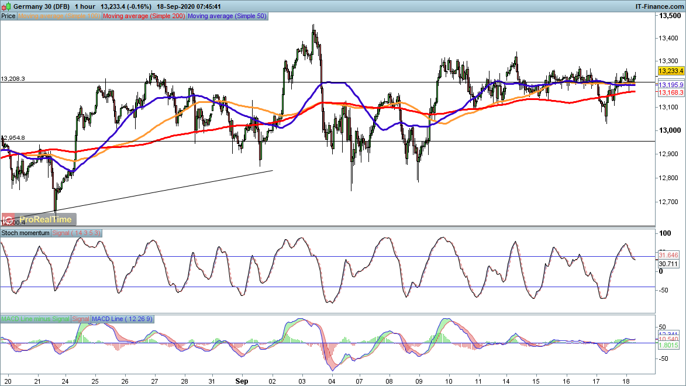Select the Stoch momentum indicator label
Viewport: 686px width, 386px height.
tap(25, 233)
